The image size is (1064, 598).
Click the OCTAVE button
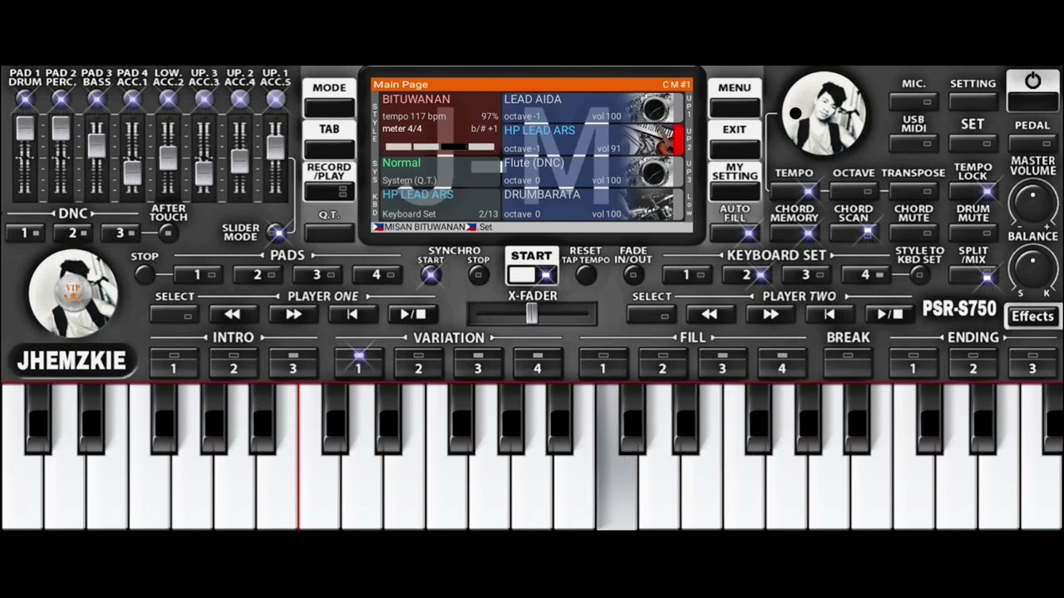click(854, 192)
